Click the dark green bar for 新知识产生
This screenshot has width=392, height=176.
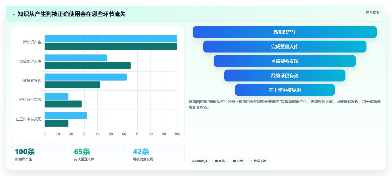(x=111, y=46)
